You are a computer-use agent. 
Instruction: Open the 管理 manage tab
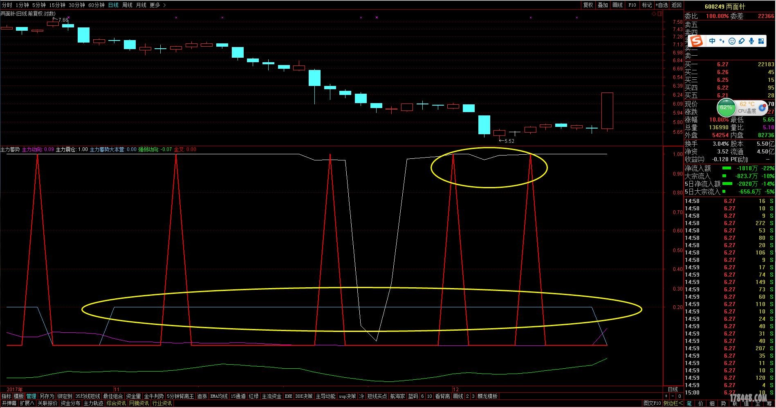point(31,396)
